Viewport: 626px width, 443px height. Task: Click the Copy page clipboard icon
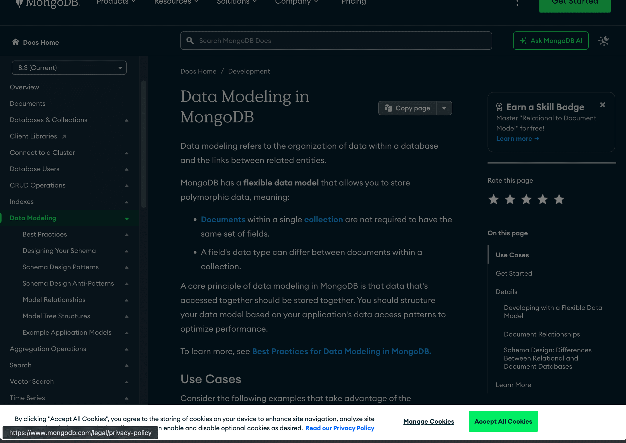click(x=388, y=108)
